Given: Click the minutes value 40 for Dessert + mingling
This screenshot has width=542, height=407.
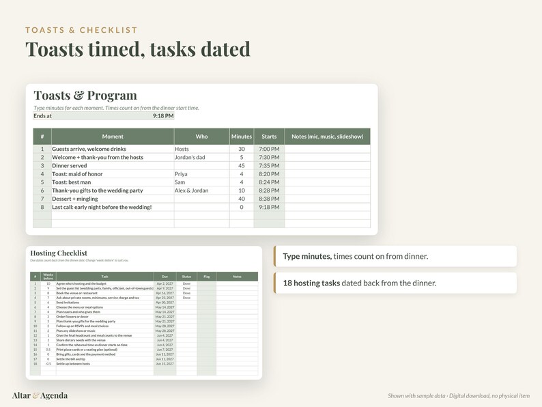Looking at the screenshot, I should click(x=241, y=199).
